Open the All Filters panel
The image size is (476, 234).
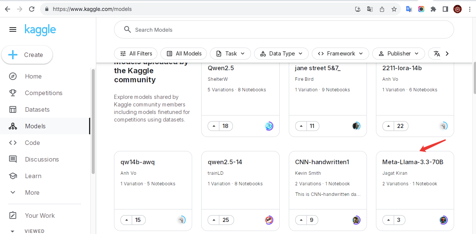coord(136,54)
